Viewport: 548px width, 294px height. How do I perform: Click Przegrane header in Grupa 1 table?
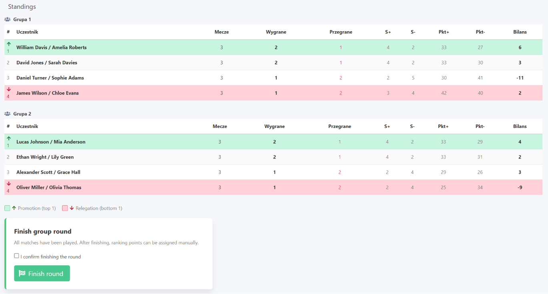point(341,32)
